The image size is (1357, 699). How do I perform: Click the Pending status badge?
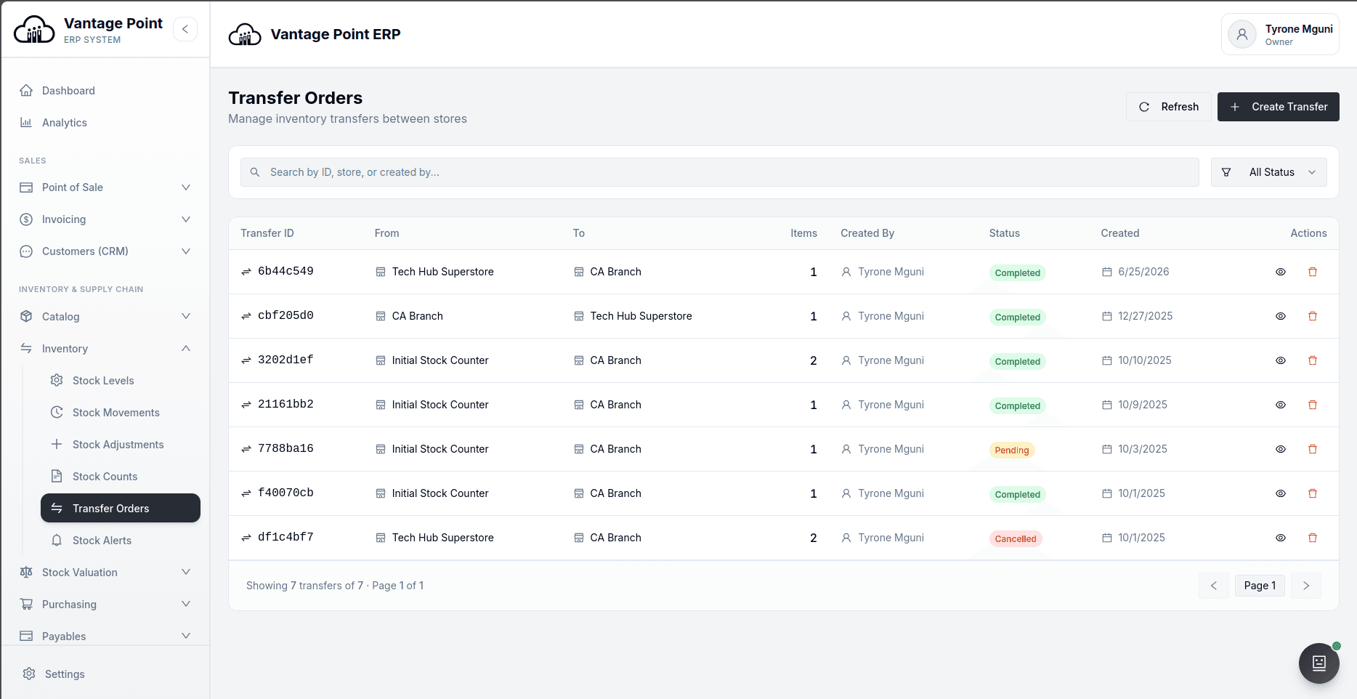[1012, 450]
